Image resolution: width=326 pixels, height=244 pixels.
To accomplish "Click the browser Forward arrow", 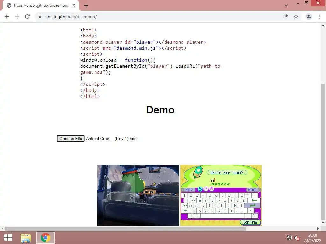I will pos(17,17).
